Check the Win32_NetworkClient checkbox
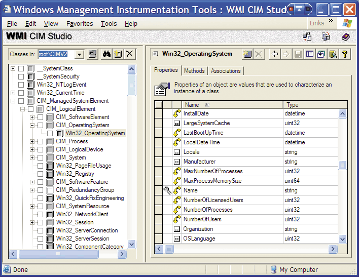This screenshot has width=359, height=277. [40, 214]
